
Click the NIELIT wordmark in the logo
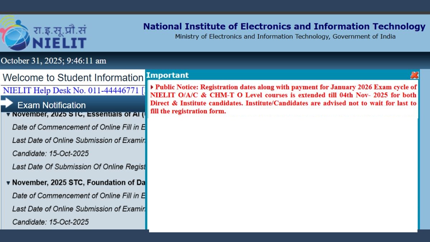click(60, 43)
